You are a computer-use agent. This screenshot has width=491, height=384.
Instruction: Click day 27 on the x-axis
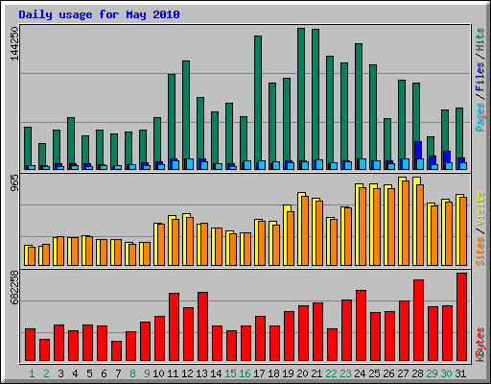(403, 373)
